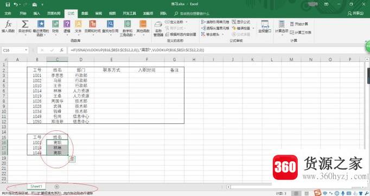Select cell with 工号 1050

pyautogui.click(x=37, y=122)
